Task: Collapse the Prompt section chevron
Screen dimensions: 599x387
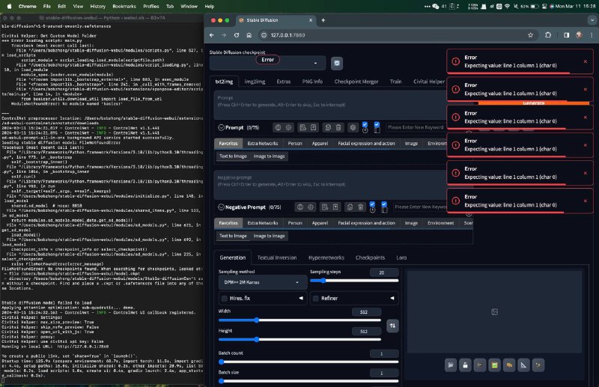Action: pos(221,127)
